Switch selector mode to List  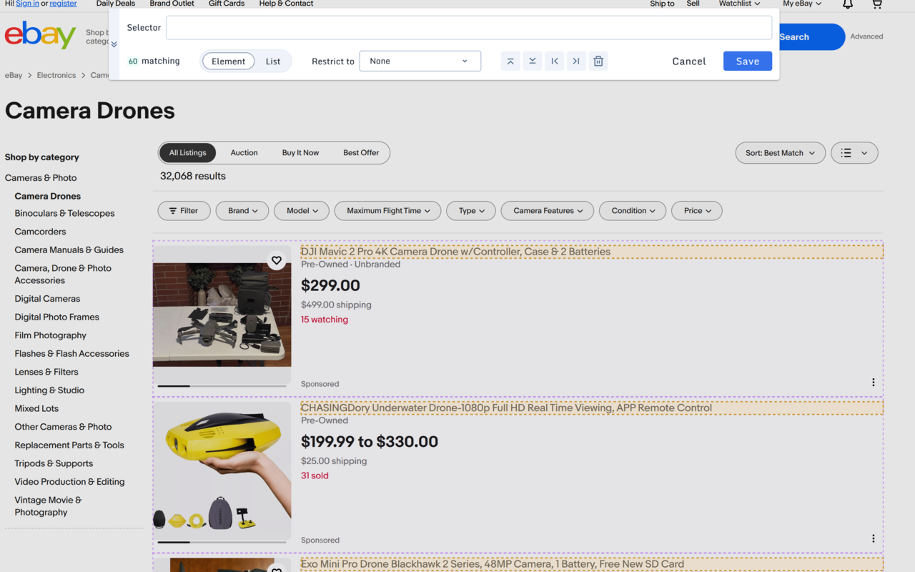pos(273,61)
